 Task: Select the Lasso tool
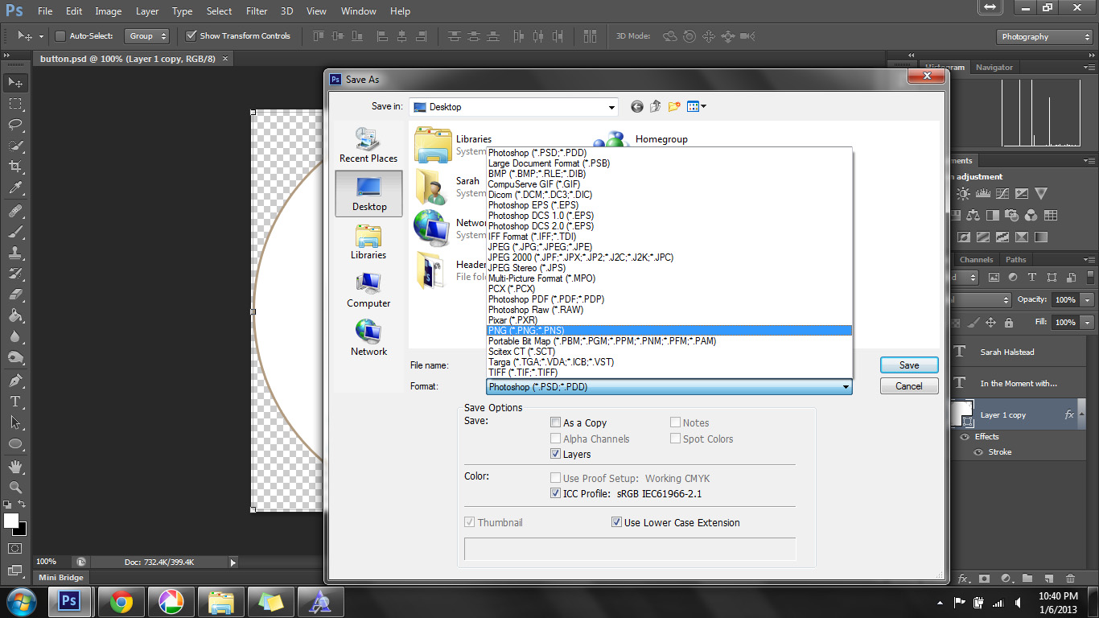15,125
